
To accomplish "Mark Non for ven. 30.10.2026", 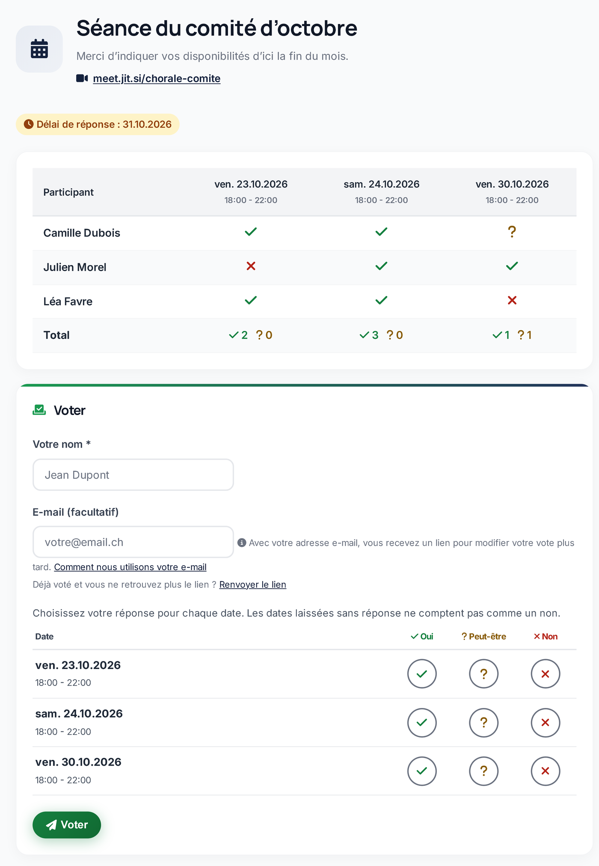I will pos(546,771).
